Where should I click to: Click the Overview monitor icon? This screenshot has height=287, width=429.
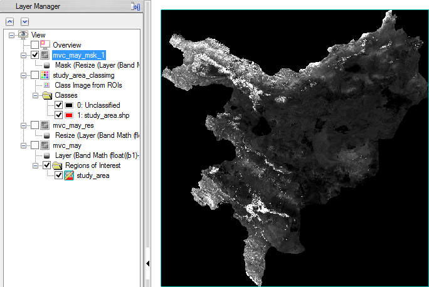point(45,45)
